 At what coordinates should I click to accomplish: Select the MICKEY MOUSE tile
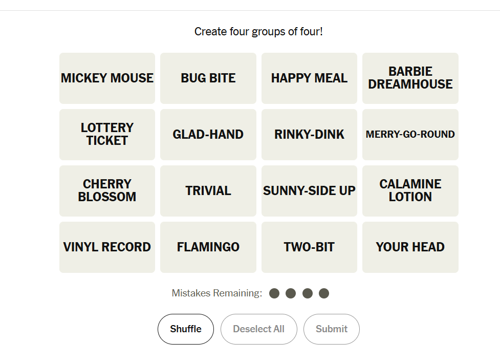tap(107, 78)
